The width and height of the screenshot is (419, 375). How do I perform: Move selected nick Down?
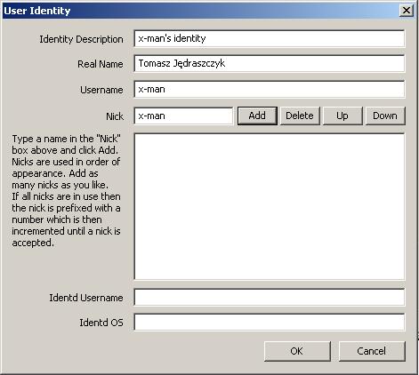[x=385, y=116]
